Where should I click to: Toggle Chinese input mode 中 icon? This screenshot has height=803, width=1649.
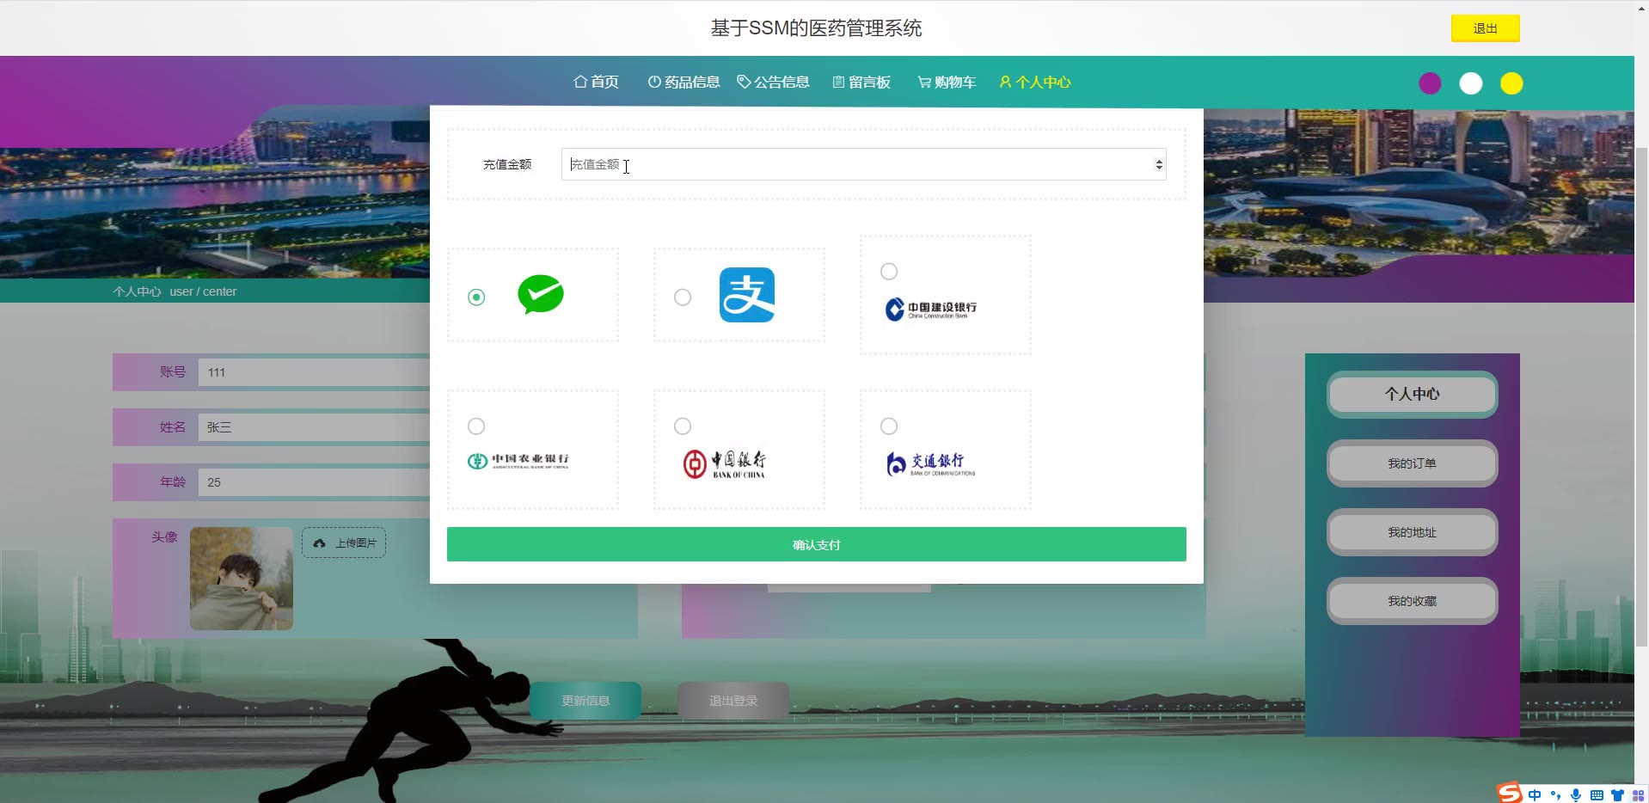(1535, 795)
